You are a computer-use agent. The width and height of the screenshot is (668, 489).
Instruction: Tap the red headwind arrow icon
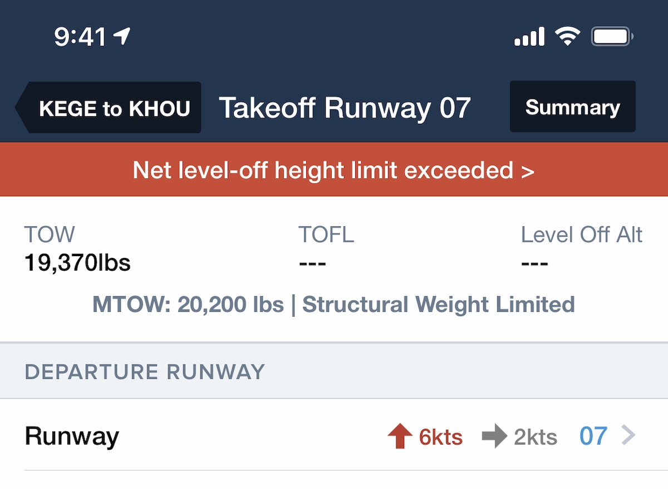[x=399, y=437]
